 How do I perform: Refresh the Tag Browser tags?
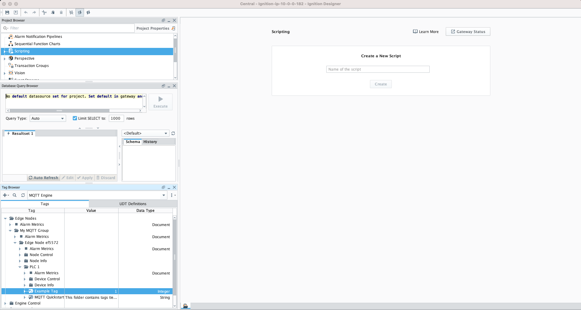[23, 195]
